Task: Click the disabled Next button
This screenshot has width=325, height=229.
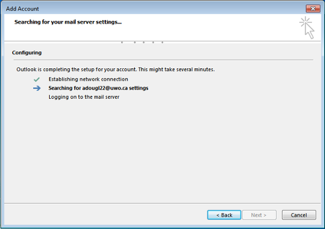Action: (259, 215)
